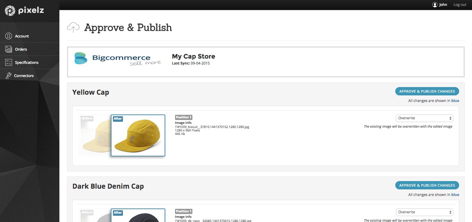Open the Orders menu item
472x222 pixels.
[21, 49]
